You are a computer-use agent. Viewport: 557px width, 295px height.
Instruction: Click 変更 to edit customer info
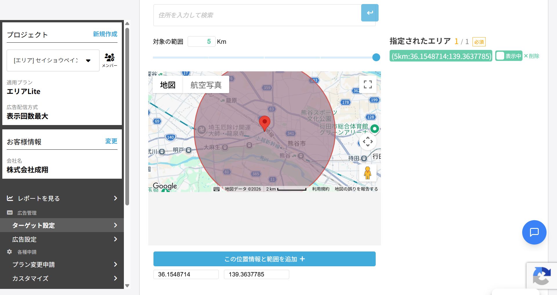pyautogui.click(x=111, y=141)
